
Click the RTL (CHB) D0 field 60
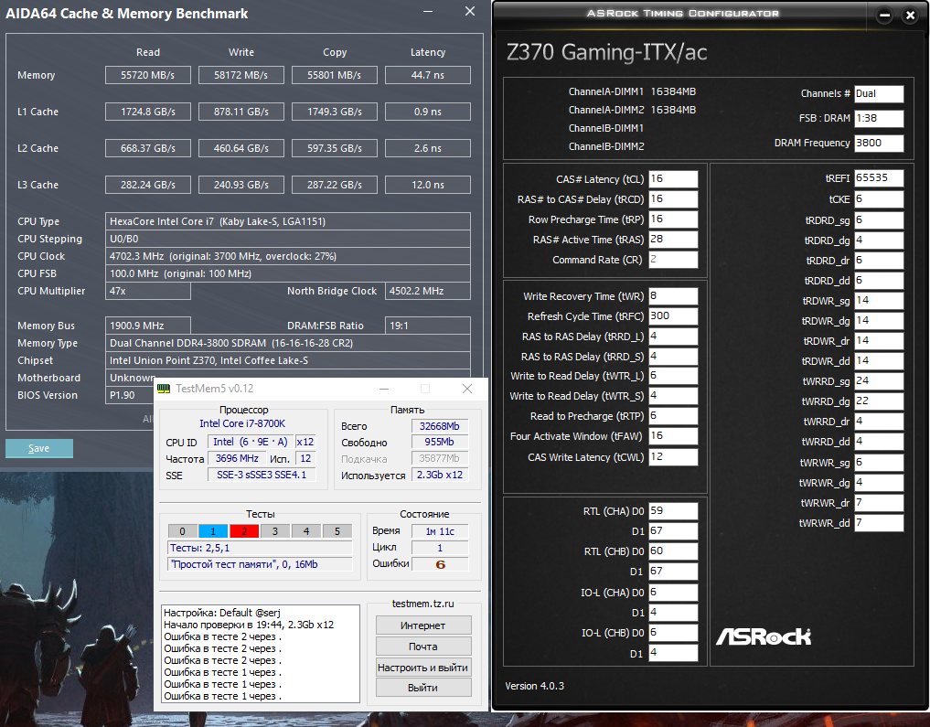point(673,551)
